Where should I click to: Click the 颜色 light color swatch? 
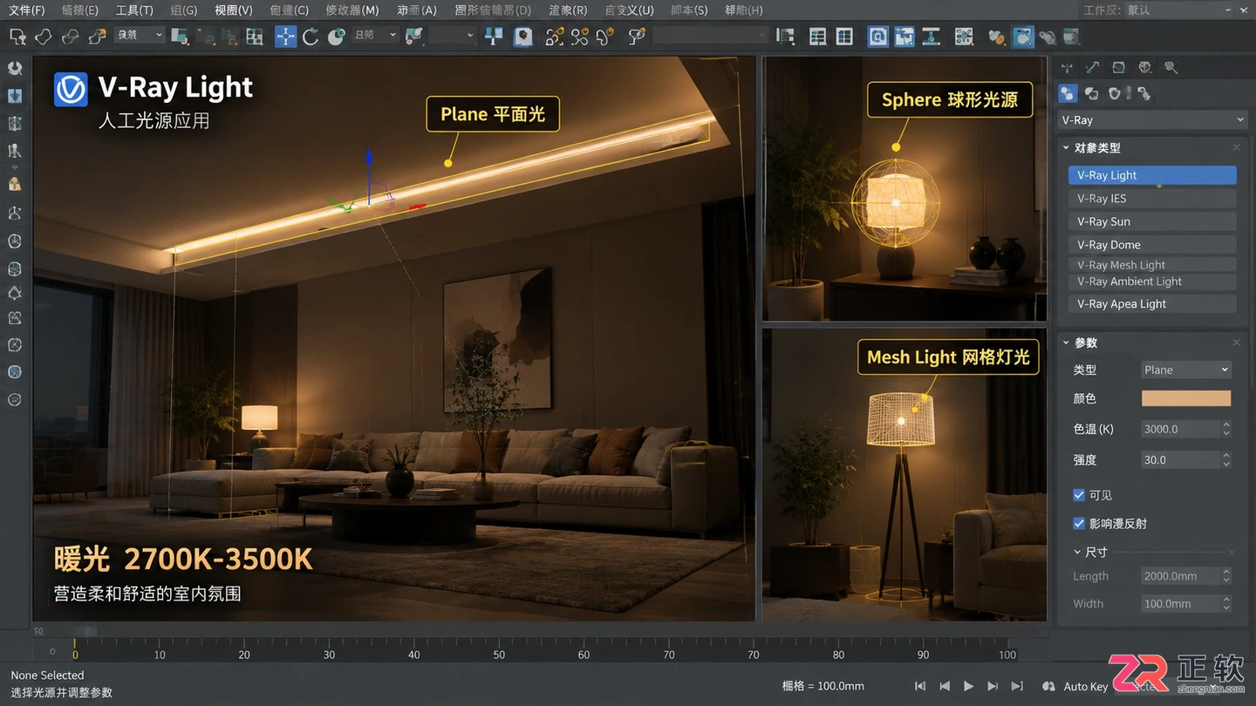(1186, 398)
